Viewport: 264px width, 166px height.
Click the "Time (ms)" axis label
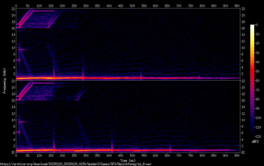tap(128, 160)
